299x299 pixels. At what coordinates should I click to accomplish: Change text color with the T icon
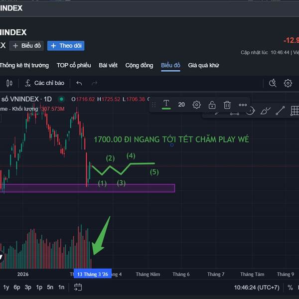pyautogui.click(x=166, y=105)
